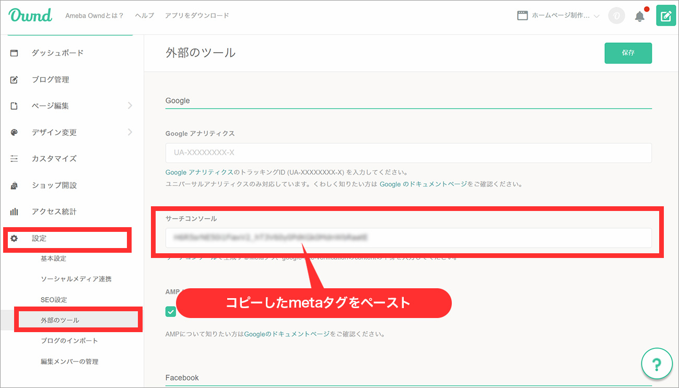
Task: Click the ショップ開設 shop icon
Action: (x=14, y=185)
